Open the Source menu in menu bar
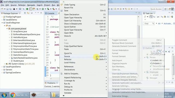The height and width of the screenshot is (98, 175). [x=13, y=5]
